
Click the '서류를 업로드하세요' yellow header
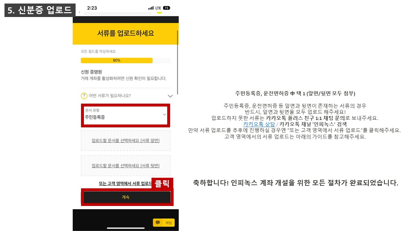126,34
